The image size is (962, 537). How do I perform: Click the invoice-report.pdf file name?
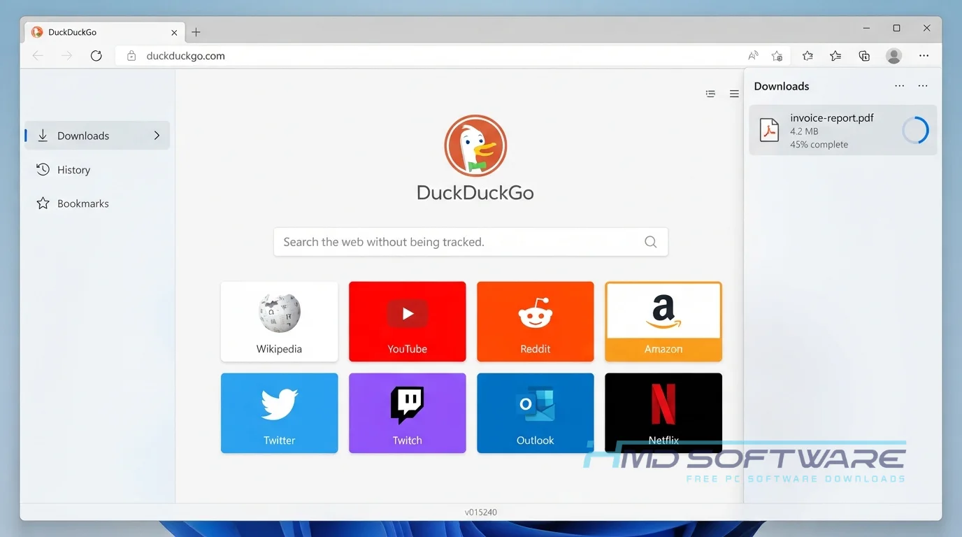[x=832, y=118]
